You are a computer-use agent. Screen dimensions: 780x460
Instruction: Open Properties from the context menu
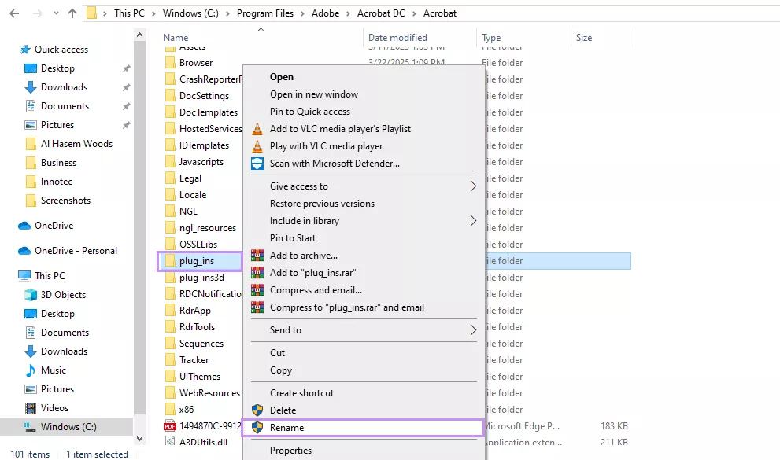click(x=291, y=450)
